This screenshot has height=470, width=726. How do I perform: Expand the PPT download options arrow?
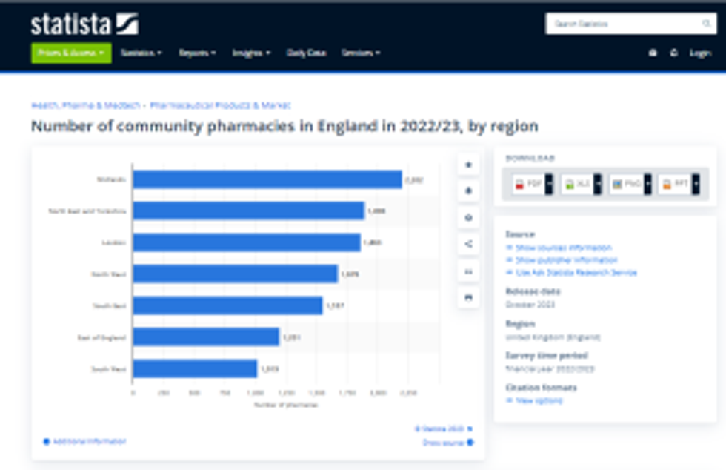point(696,184)
